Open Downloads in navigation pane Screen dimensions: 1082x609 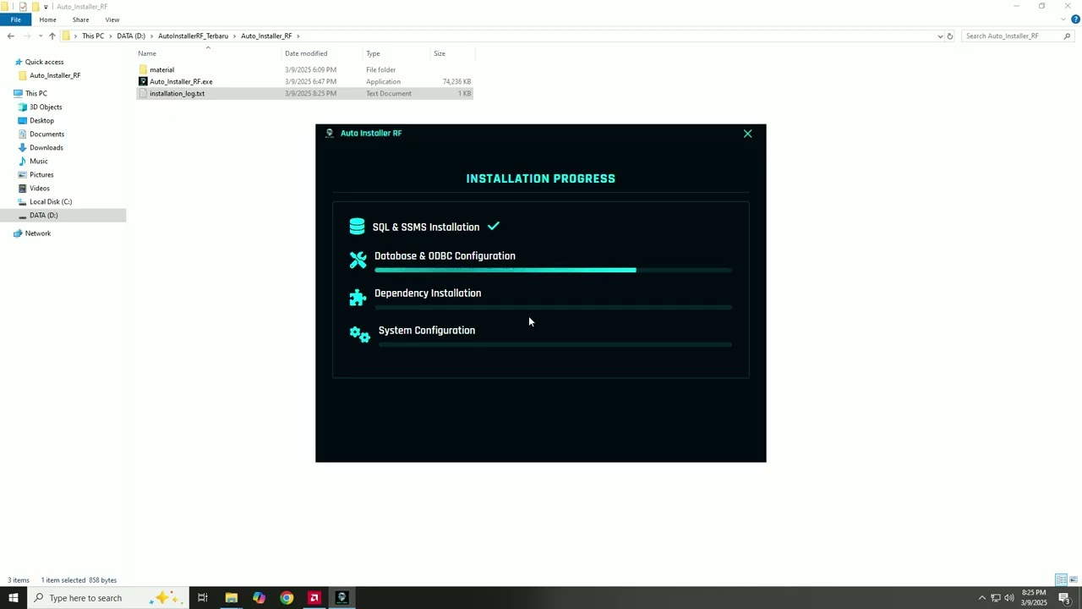click(46, 147)
